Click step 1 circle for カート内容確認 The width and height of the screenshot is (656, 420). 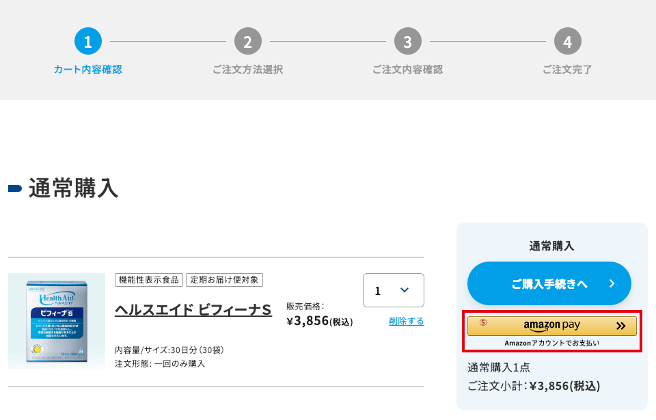(88, 41)
